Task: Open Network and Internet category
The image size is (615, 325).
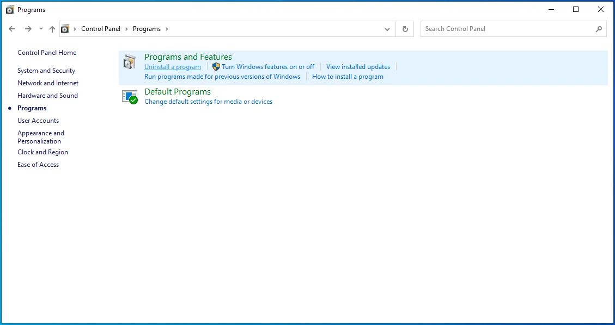Action: pyautogui.click(x=48, y=83)
